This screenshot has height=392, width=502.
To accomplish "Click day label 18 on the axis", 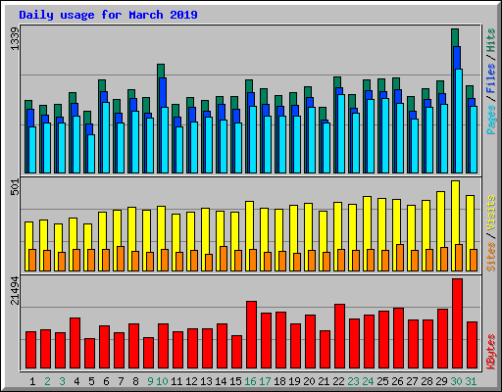I will (279, 381).
